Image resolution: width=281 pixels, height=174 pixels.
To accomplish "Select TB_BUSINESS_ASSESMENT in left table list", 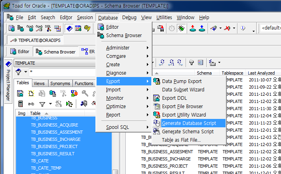I will click(57, 132).
